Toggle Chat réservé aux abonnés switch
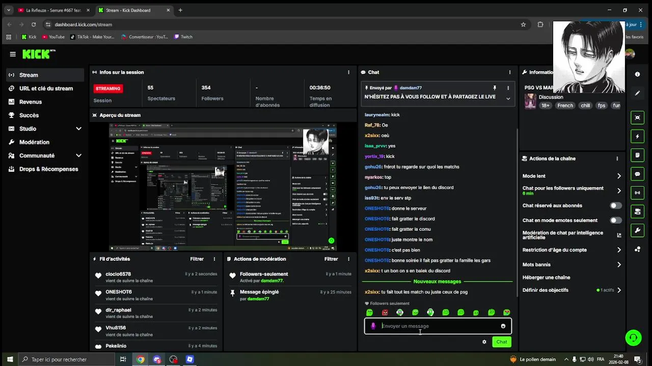The height and width of the screenshot is (366, 652). pyautogui.click(x=616, y=206)
